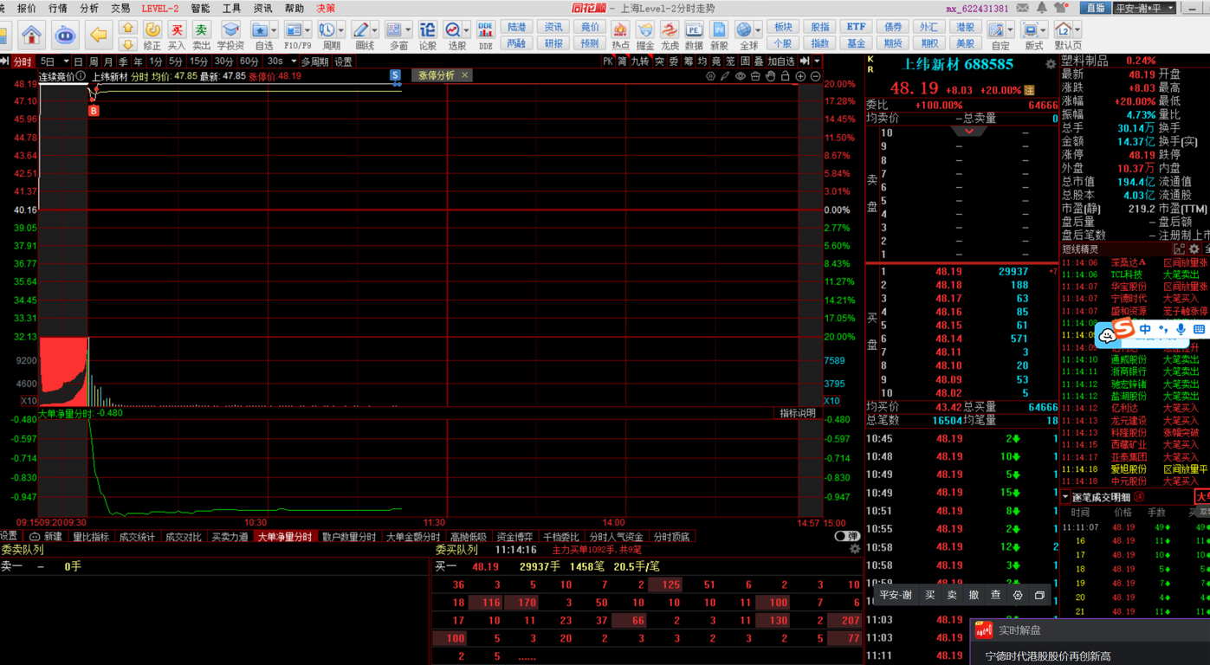Expand the 5日 period dropdown
This screenshot has width=1210, height=665.
pos(66,61)
